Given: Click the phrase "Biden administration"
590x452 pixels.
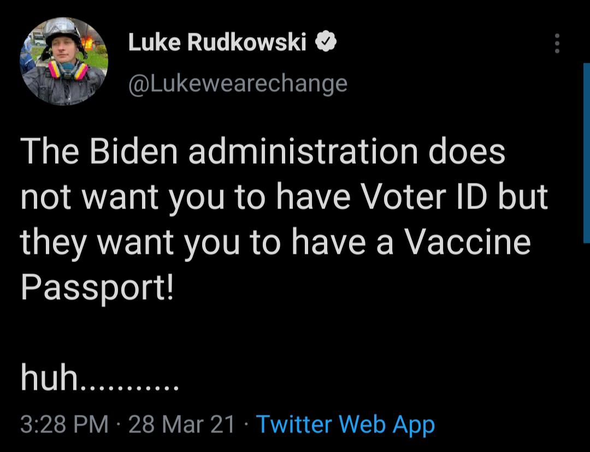Looking at the screenshot, I should point(254,151).
